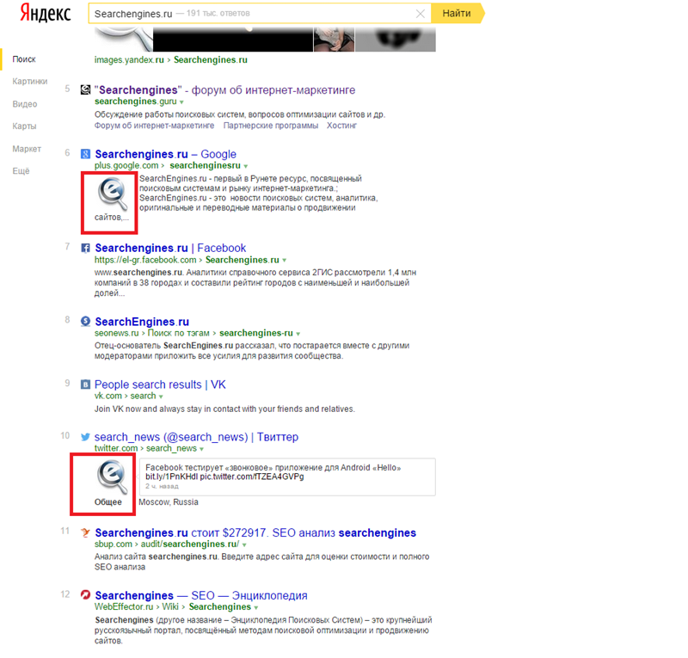Open the Searchengines — SEO — Энциклопедия result

201,595
